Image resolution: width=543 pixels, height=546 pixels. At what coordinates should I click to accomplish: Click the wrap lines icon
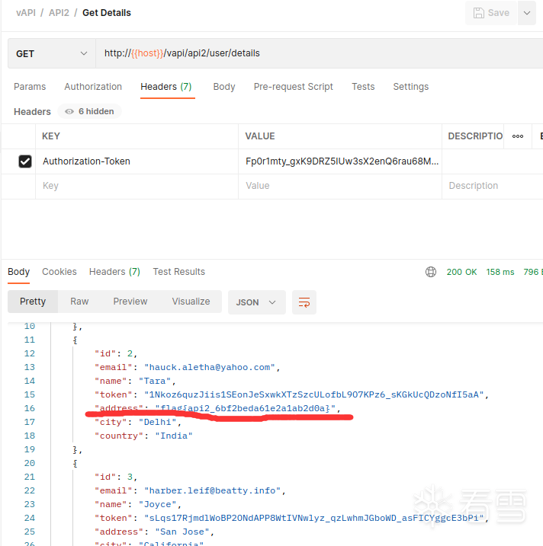click(x=304, y=302)
